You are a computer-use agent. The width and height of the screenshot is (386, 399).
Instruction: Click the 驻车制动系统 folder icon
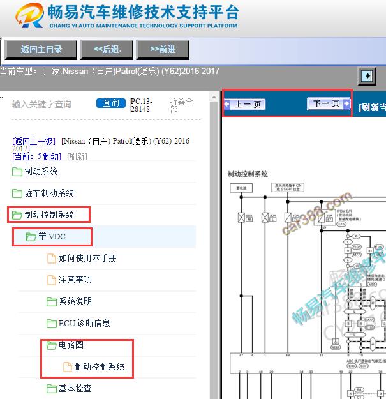click(x=17, y=193)
